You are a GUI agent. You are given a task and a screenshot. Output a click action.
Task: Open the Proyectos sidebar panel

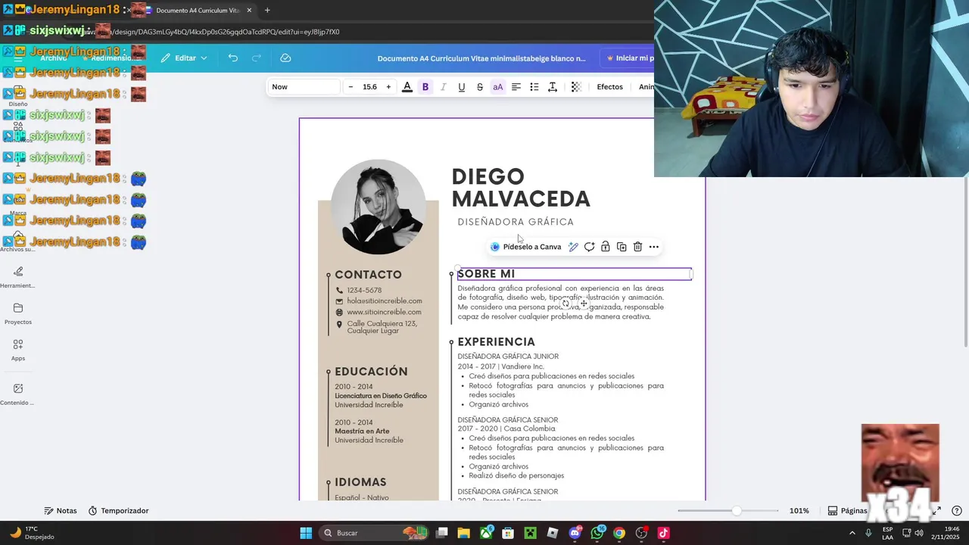point(18,313)
